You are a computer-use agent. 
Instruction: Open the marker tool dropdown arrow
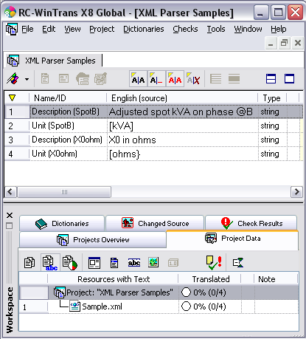[27, 79]
